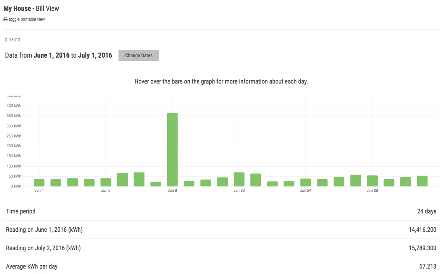Click the My House title
The image size is (443, 274).
(17, 8)
